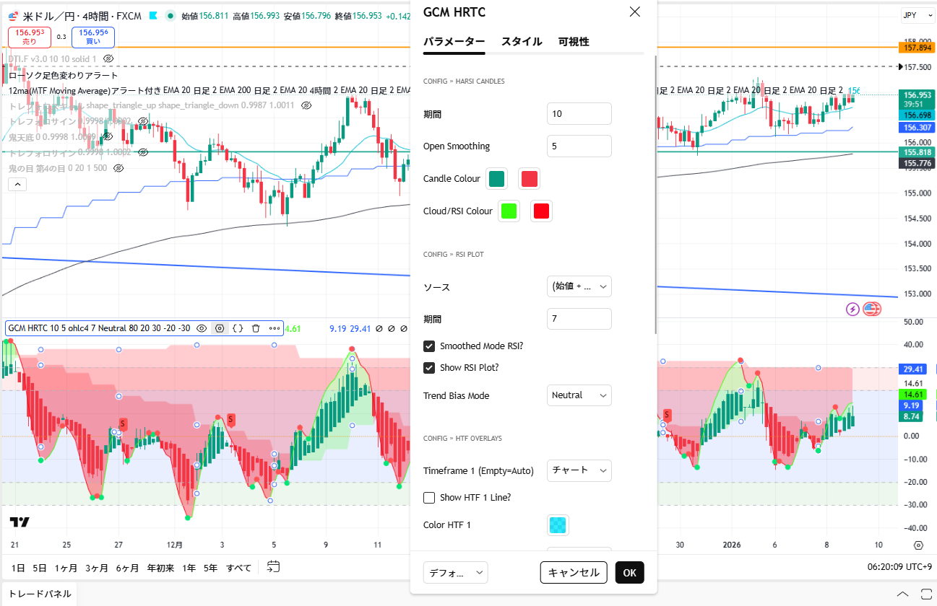Open the デフォルト defaults dropdown

455,573
